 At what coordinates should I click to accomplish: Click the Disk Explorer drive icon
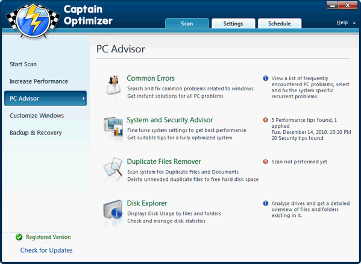tap(113, 210)
